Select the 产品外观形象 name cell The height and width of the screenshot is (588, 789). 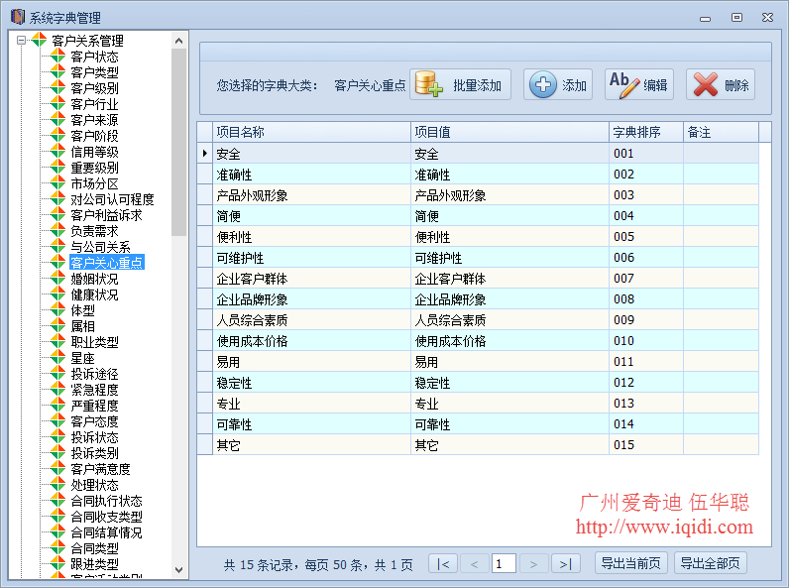point(311,194)
